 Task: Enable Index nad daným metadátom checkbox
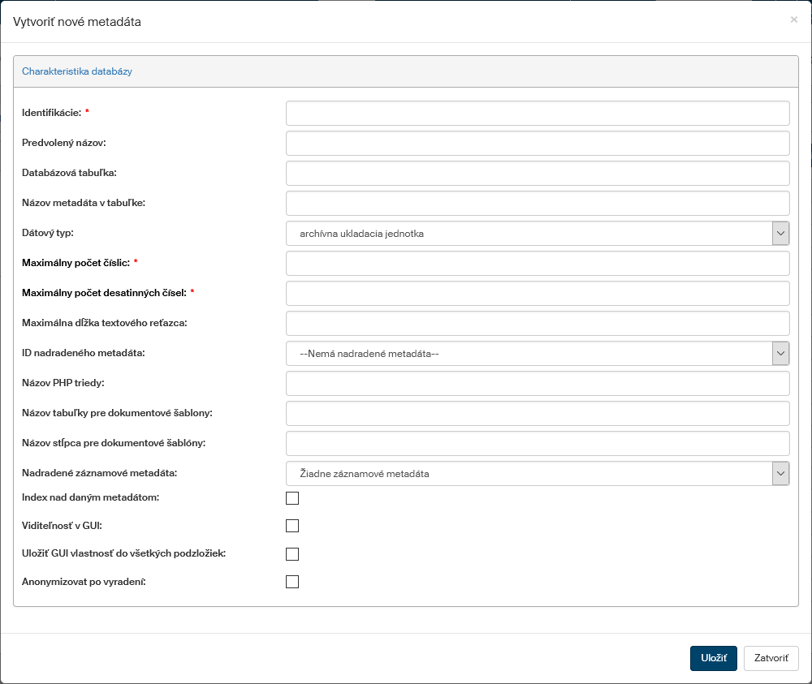pos(292,497)
